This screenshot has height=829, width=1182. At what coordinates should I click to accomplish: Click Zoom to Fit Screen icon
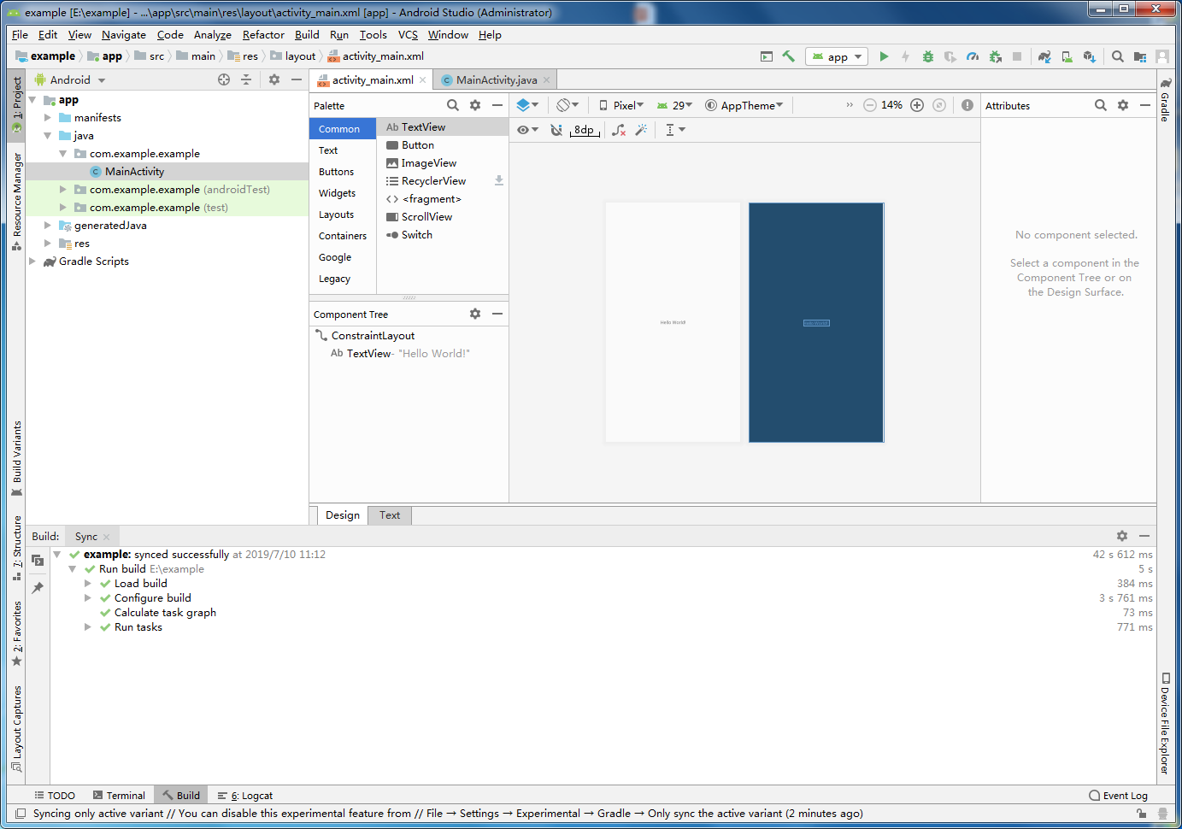click(x=939, y=105)
